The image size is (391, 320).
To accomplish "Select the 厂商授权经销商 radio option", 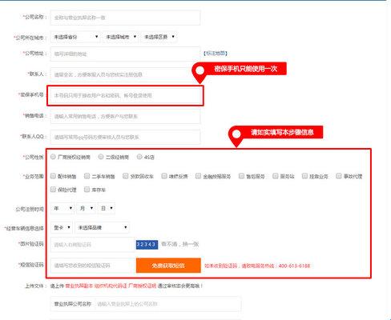I will [53, 157].
